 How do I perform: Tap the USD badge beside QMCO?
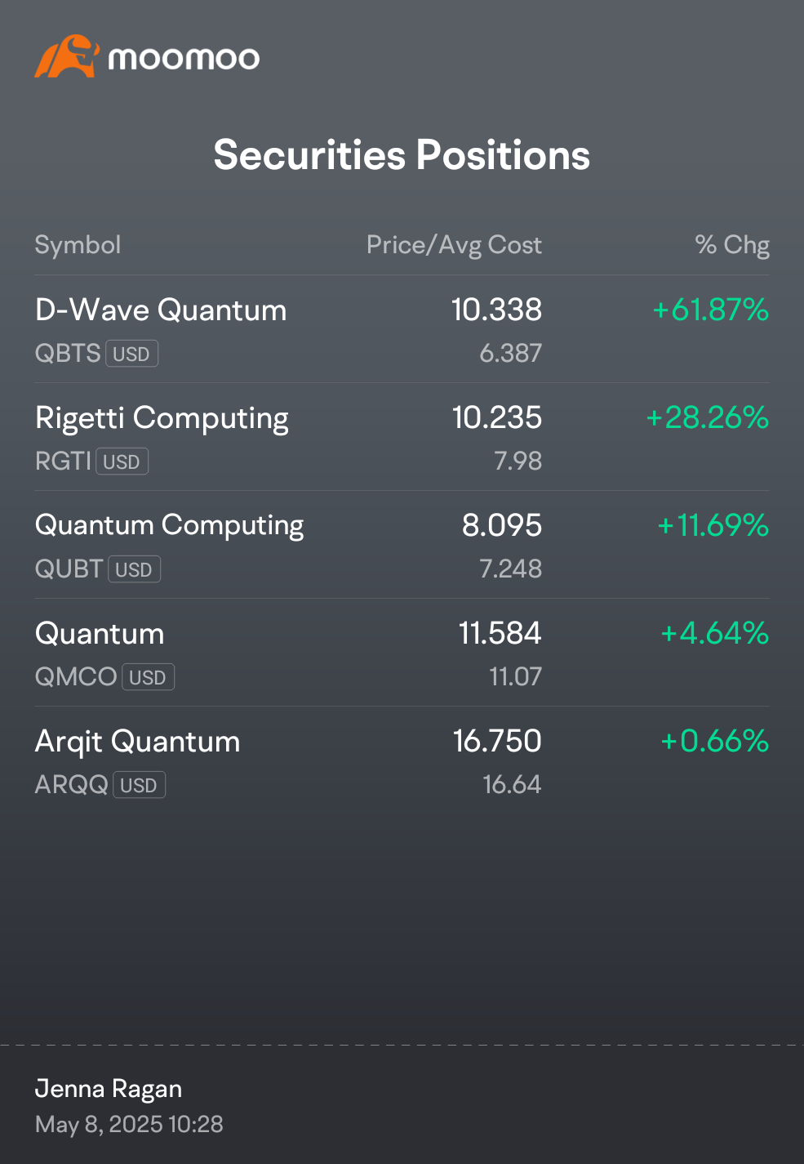148,677
